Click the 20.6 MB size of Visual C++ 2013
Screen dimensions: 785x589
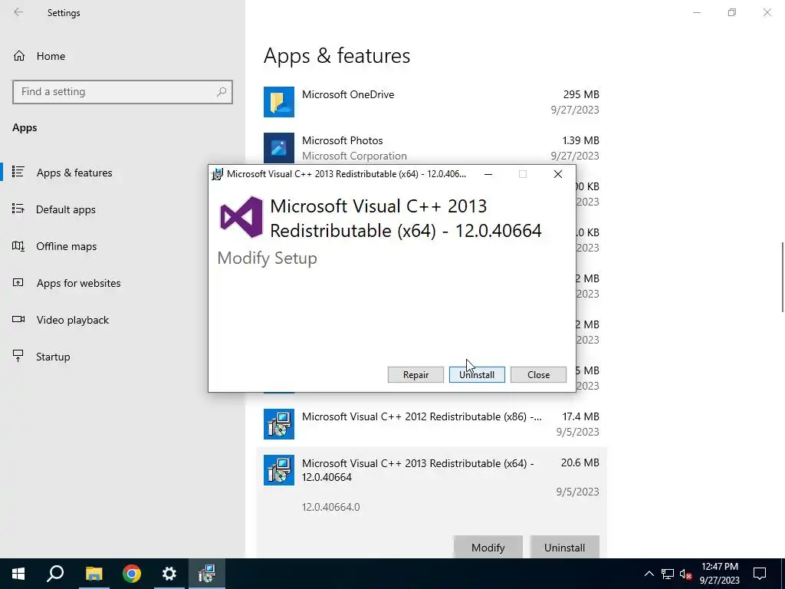coord(580,462)
